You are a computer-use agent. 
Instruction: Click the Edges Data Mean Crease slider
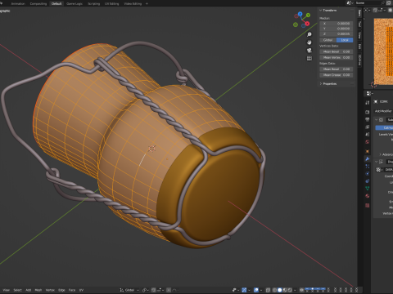point(337,75)
